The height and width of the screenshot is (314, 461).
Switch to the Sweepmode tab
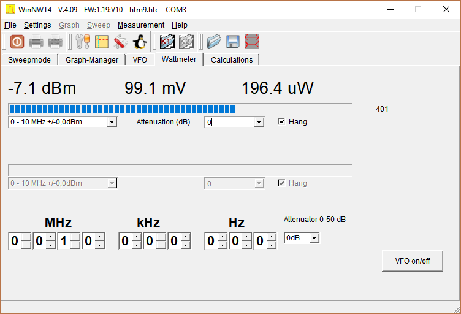29,59
